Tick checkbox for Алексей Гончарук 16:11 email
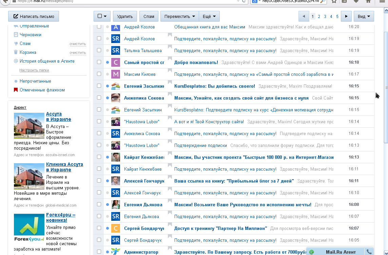Screen dimensions: 388x255 point(99,180)
